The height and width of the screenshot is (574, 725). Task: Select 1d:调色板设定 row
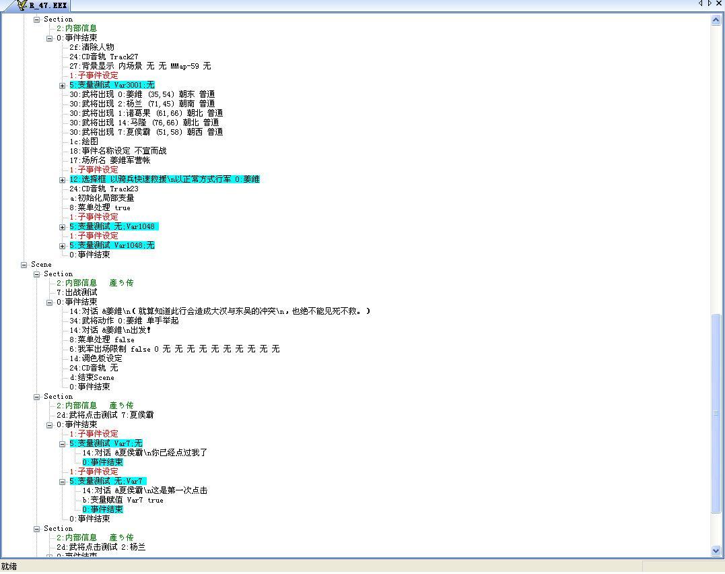pyautogui.click(x=96, y=358)
